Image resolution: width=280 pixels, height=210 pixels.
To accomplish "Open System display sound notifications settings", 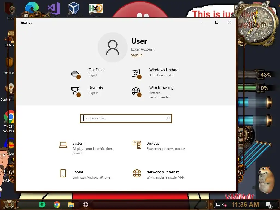I will coord(93,151).
